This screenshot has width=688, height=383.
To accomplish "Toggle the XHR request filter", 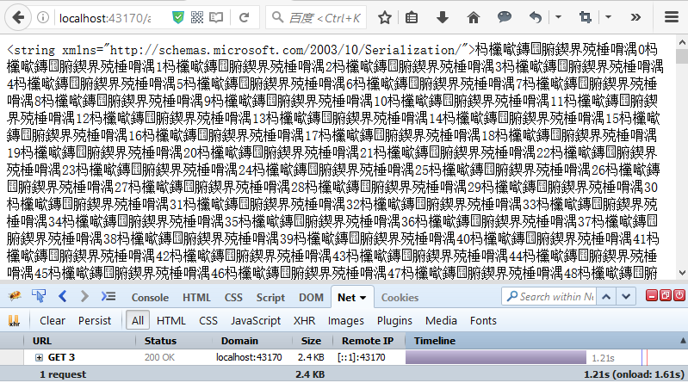I will [x=304, y=321].
